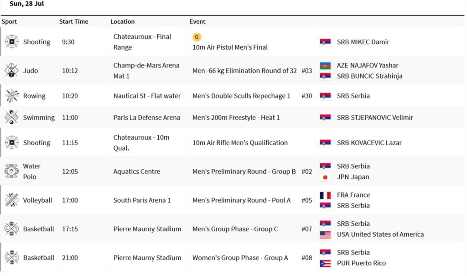Click the Japan flag icon
467x276 pixels.
(x=325, y=177)
